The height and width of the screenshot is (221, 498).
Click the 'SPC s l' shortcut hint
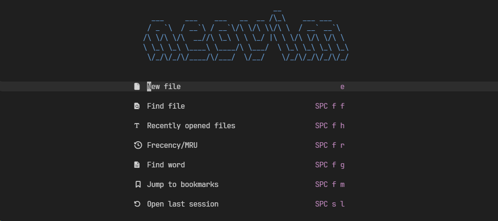pyautogui.click(x=330, y=204)
